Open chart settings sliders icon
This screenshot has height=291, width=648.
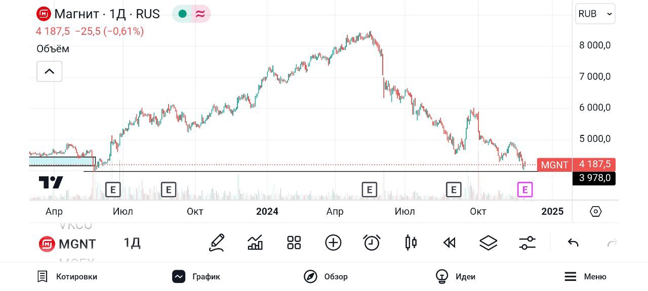coord(527,243)
